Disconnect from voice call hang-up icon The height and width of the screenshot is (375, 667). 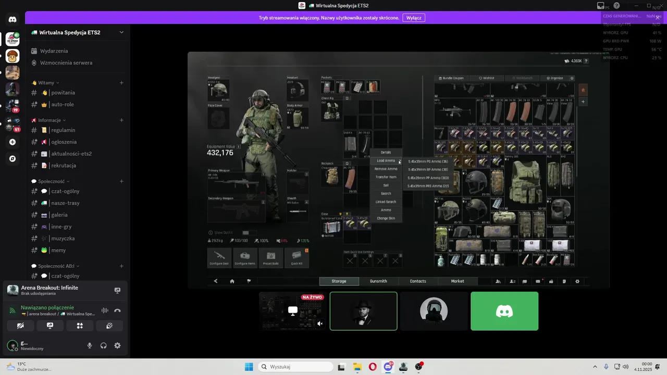118,310
